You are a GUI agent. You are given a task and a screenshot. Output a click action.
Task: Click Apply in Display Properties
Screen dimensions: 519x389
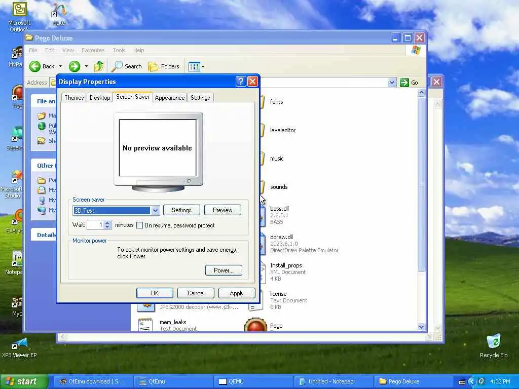237,293
